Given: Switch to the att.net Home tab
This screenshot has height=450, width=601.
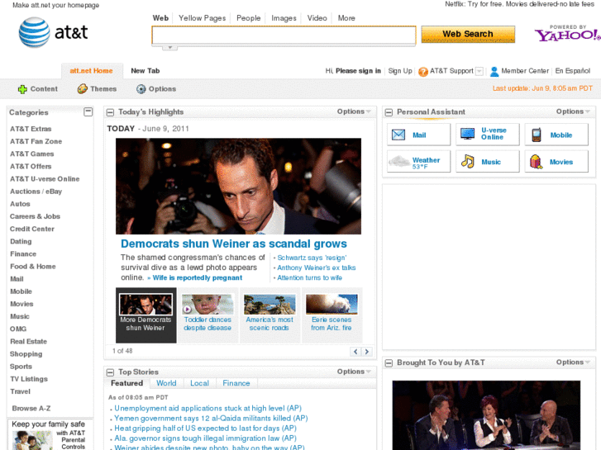Looking at the screenshot, I should (x=92, y=71).
